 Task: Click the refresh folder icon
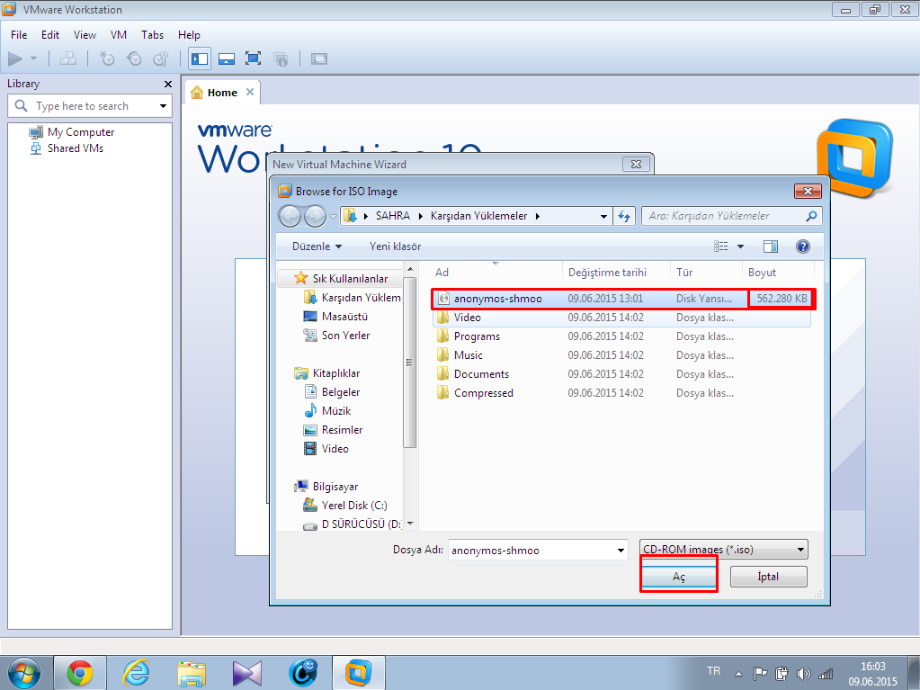coord(624,217)
